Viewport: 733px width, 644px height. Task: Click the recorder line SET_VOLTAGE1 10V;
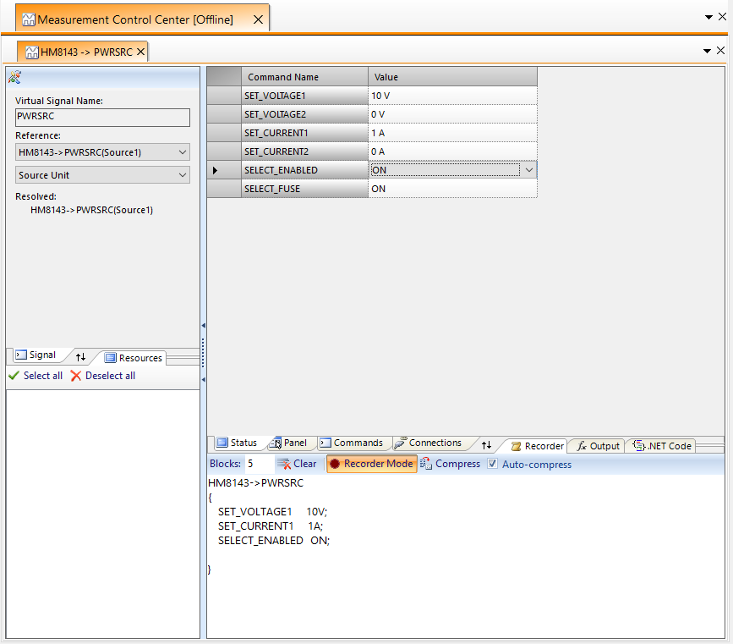click(x=272, y=511)
